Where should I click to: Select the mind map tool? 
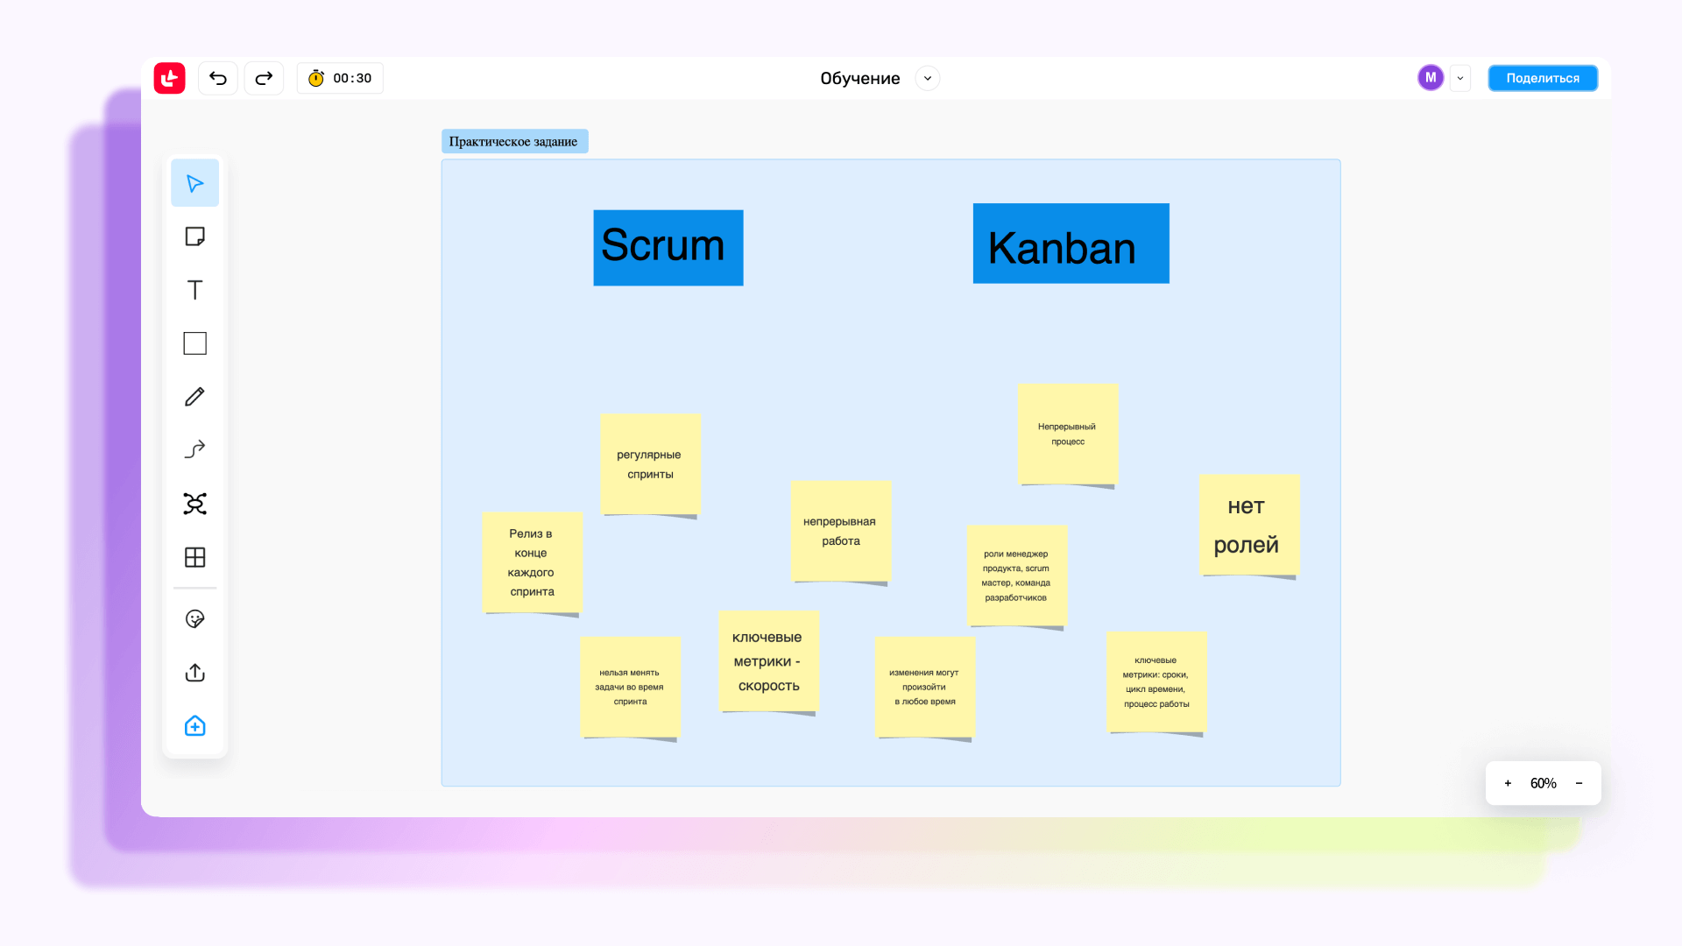[x=194, y=504]
